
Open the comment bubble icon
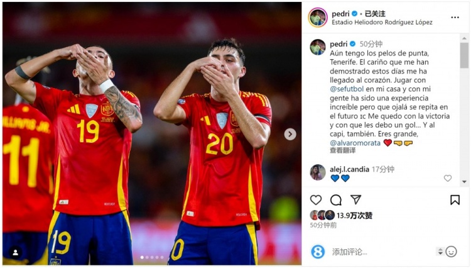pos(336,199)
